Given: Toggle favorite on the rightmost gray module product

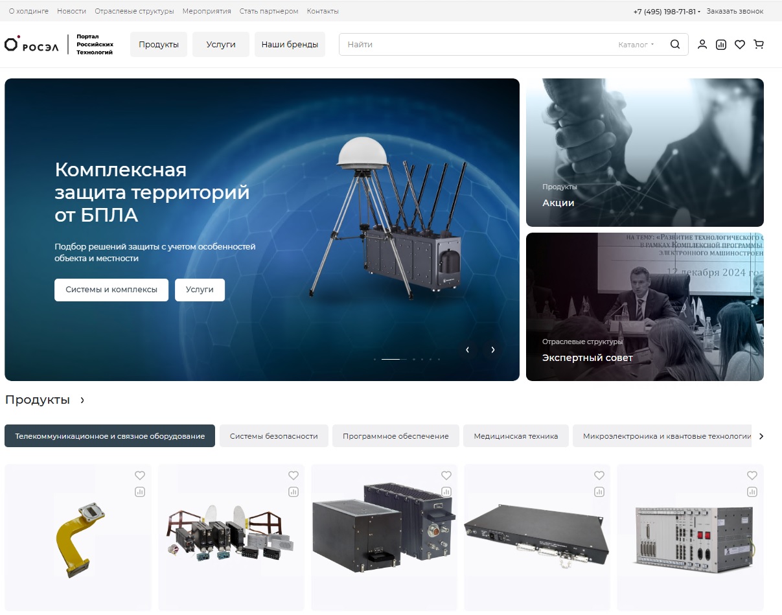Looking at the screenshot, I should pos(752,475).
